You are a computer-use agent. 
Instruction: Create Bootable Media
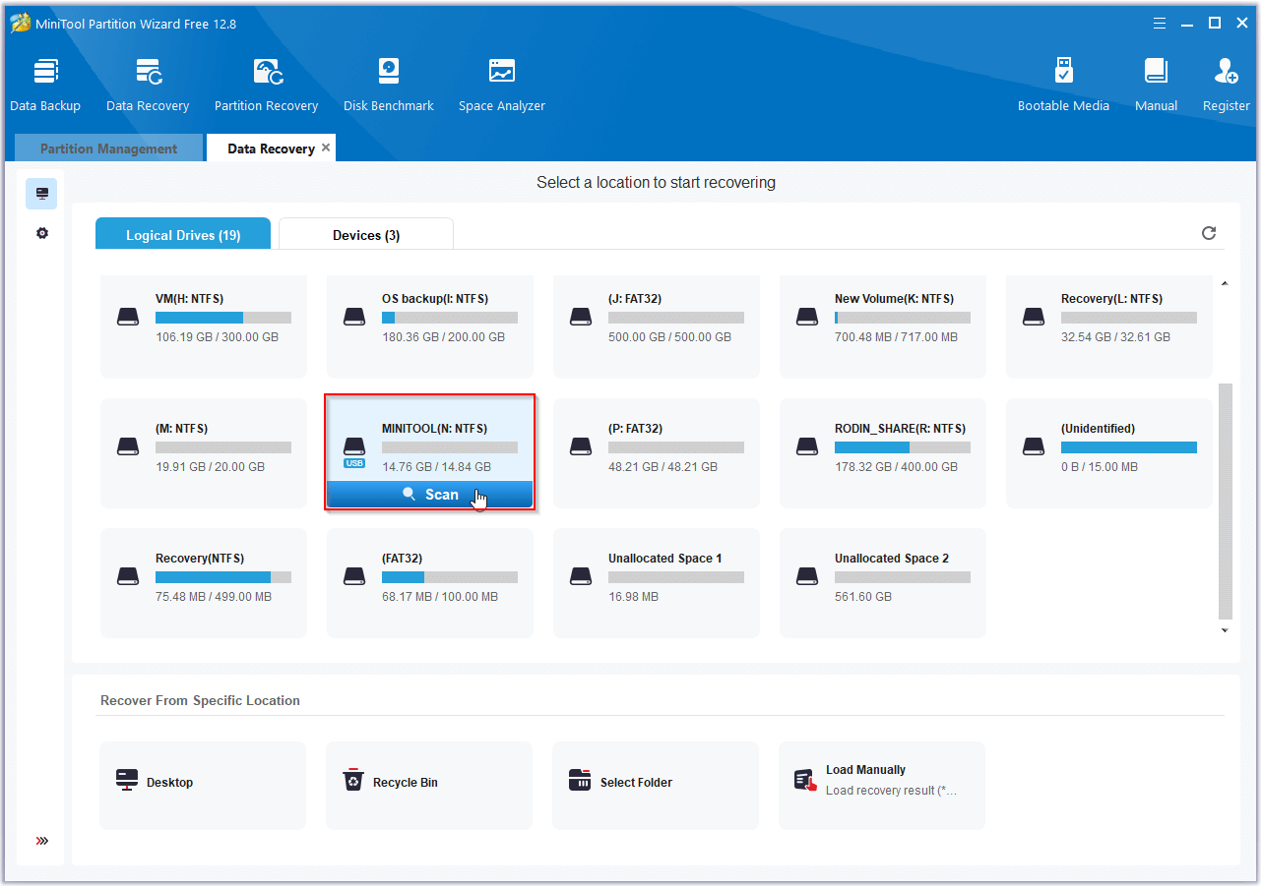tap(1063, 86)
